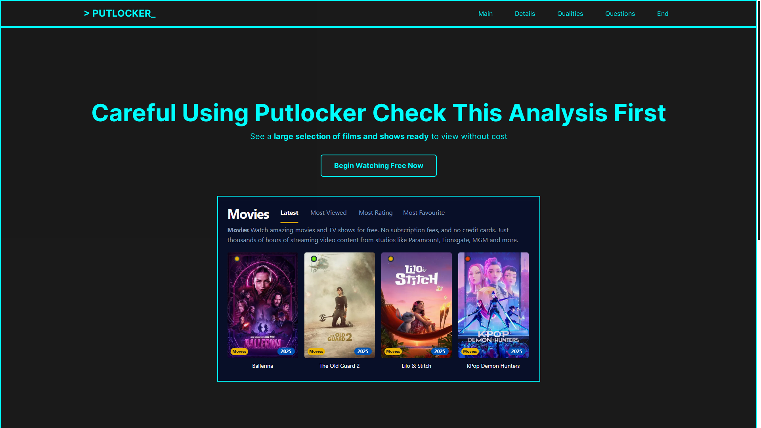The height and width of the screenshot is (428, 761).
Task: Select the End nav link
Action: coord(663,13)
